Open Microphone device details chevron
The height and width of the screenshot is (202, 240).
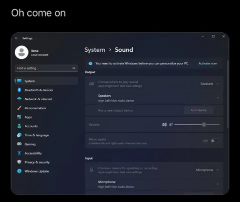click(217, 184)
